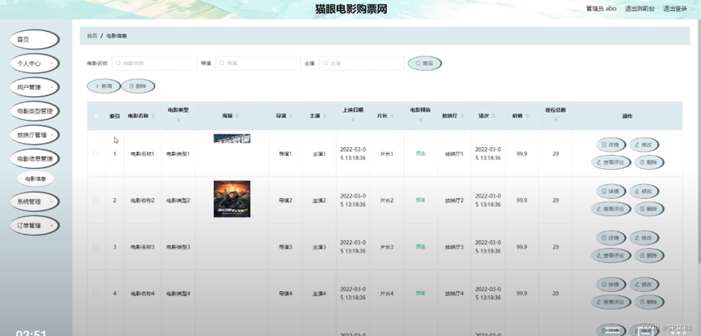Sort by 座位总数 column arrows

pyautogui.click(x=555, y=120)
